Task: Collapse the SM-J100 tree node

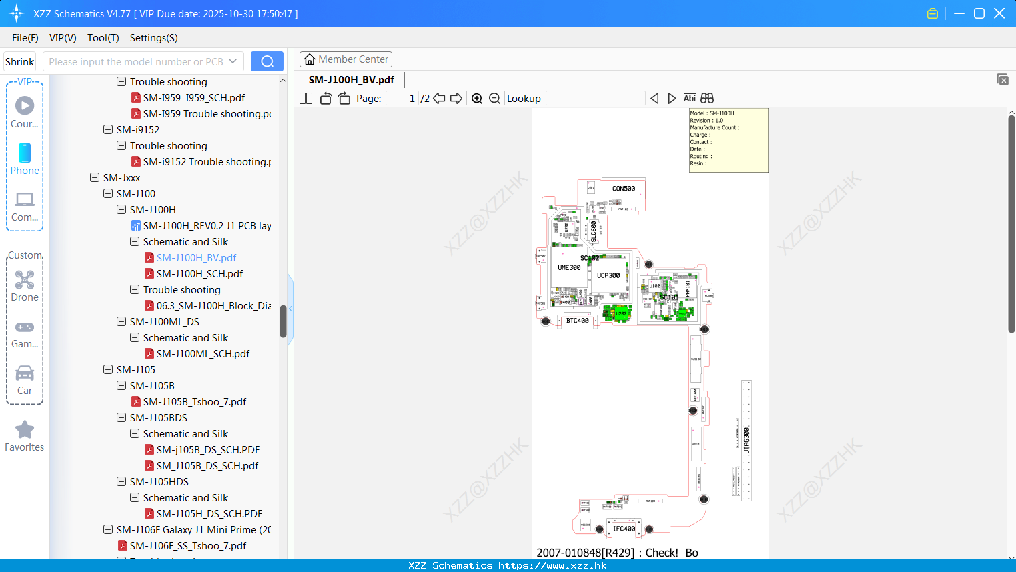Action: coord(108,194)
